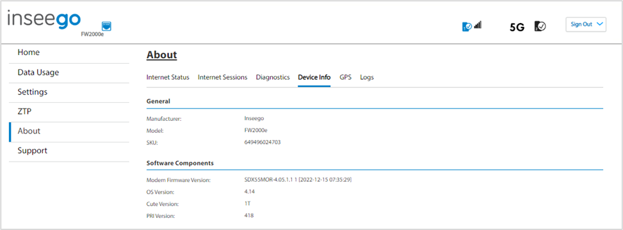Open the Support sidebar item
623x230 pixels.
coord(69,151)
